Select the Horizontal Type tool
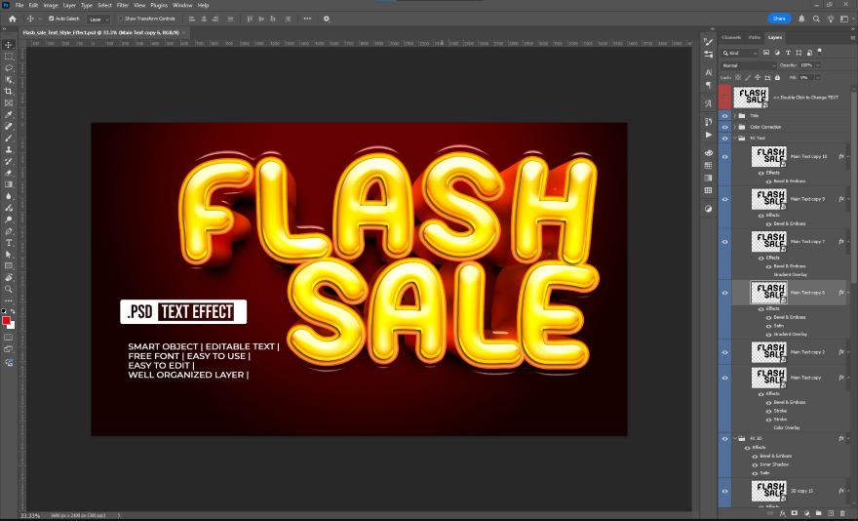The image size is (858, 521). (x=8, y=243)
